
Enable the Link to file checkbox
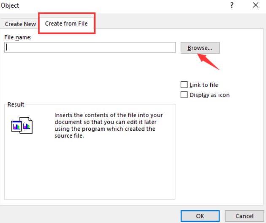184,85
